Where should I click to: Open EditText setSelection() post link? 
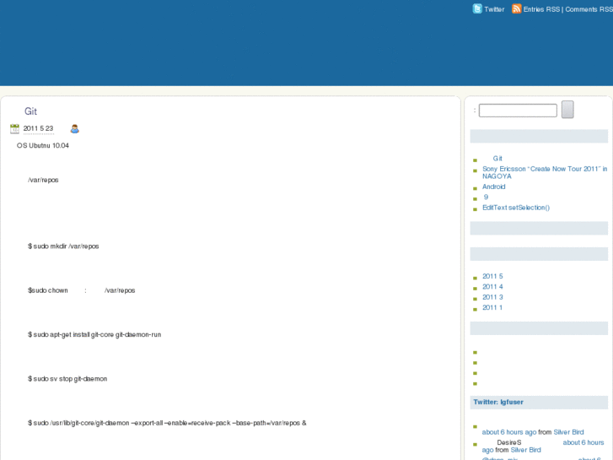[x=516, y=208]
